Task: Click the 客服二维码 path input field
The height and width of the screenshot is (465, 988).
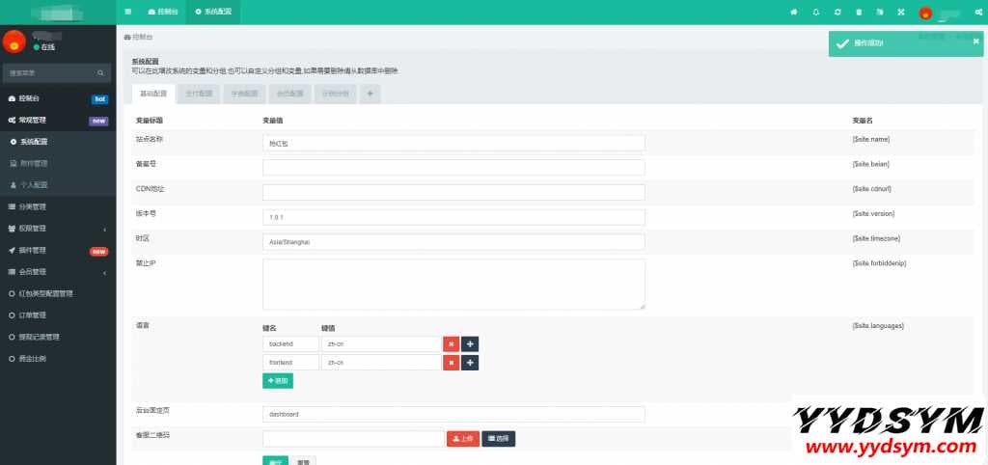Action: coord(353,439)
